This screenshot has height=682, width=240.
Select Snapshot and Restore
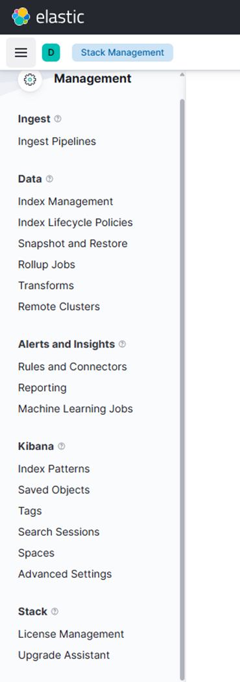pyautogui.click(x=73, y=244)
